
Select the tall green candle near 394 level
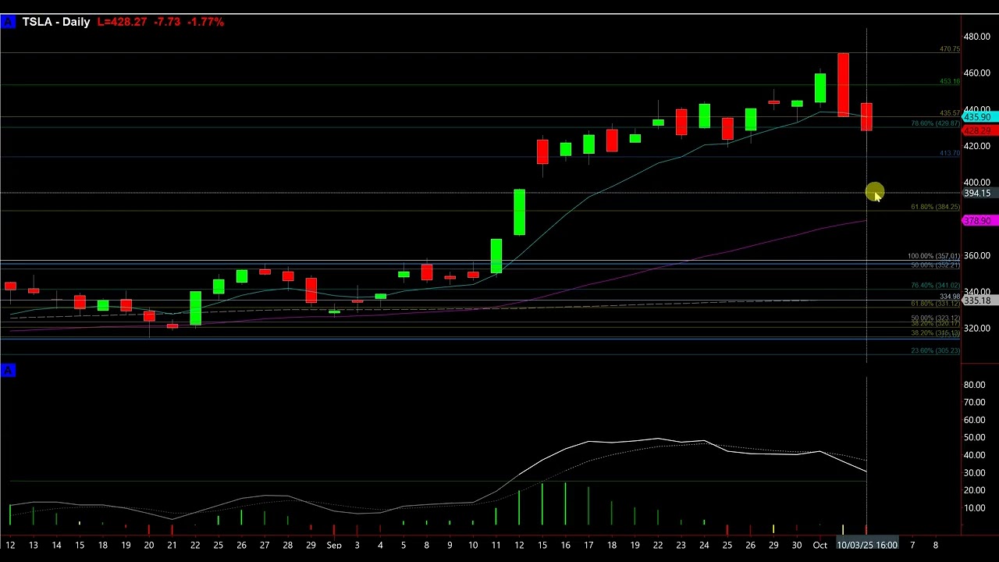[519, 212]
